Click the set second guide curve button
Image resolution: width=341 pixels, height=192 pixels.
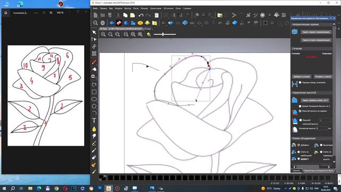pyautogui.click(x=316, y=40)
